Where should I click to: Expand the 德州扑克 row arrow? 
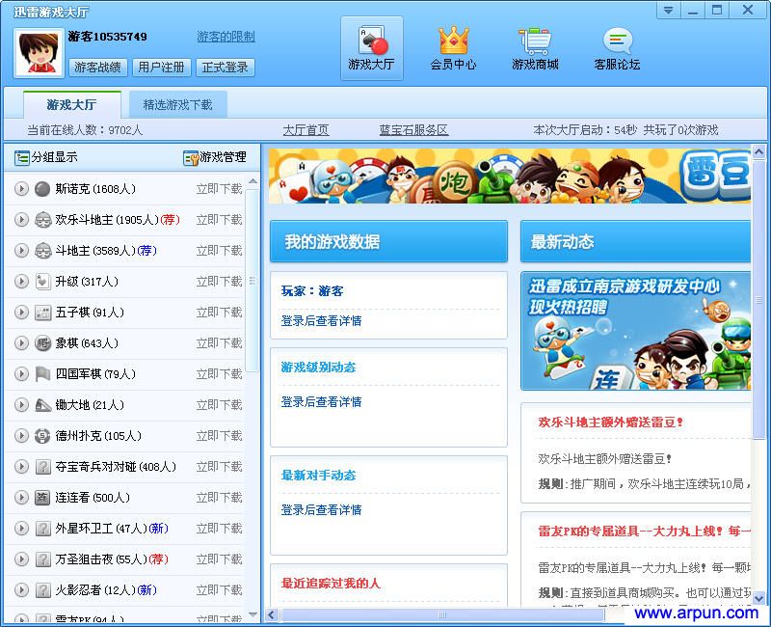pyautogui.click(x=21, y=436)
